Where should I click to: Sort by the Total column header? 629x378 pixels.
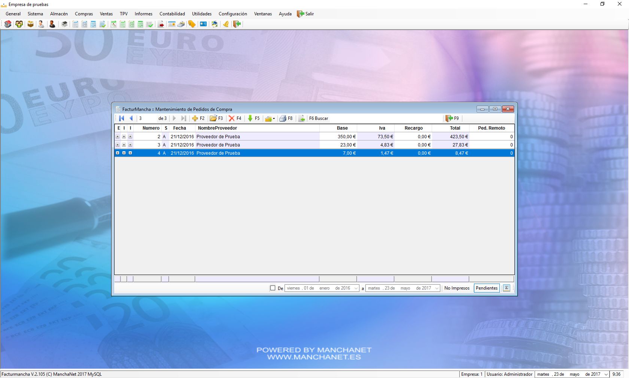coord(455,128)
